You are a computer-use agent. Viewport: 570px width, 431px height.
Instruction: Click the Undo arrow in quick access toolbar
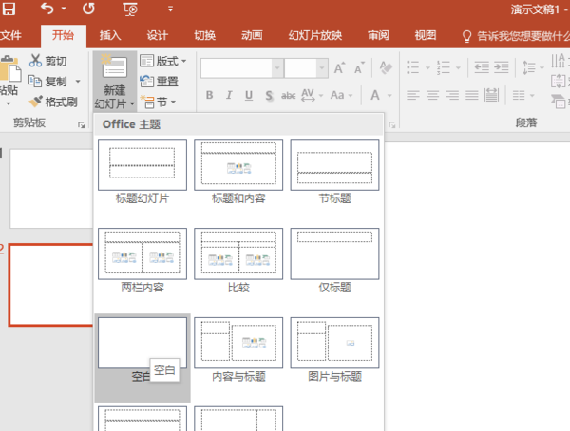[x=47, y=9]
